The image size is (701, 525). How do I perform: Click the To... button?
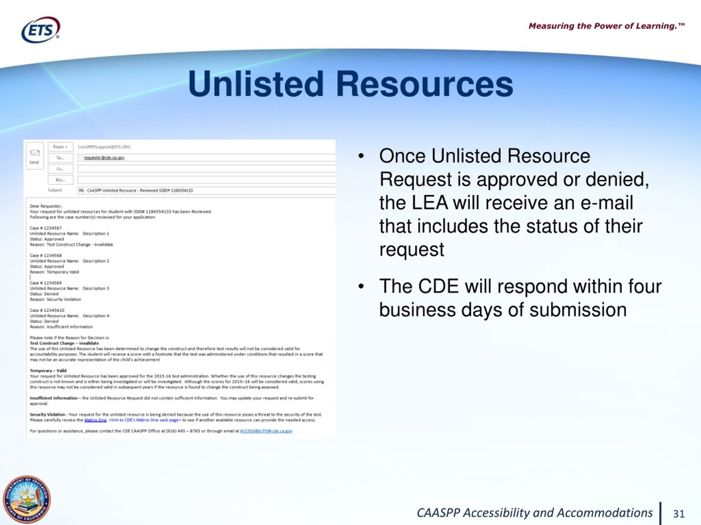coord(60,158)
